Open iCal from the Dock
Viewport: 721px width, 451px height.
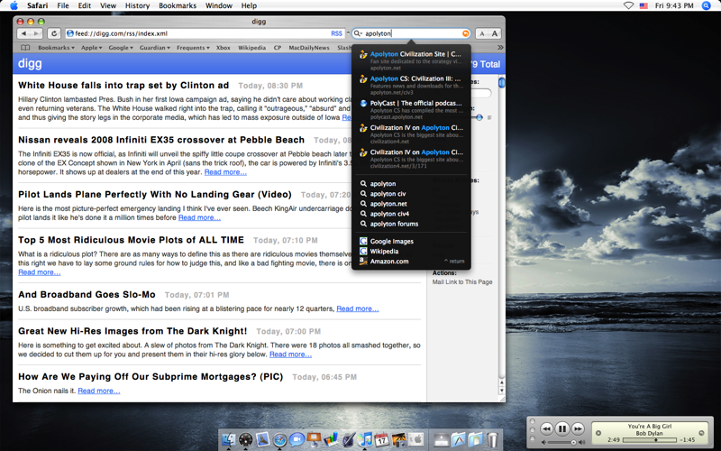point(381,439)
